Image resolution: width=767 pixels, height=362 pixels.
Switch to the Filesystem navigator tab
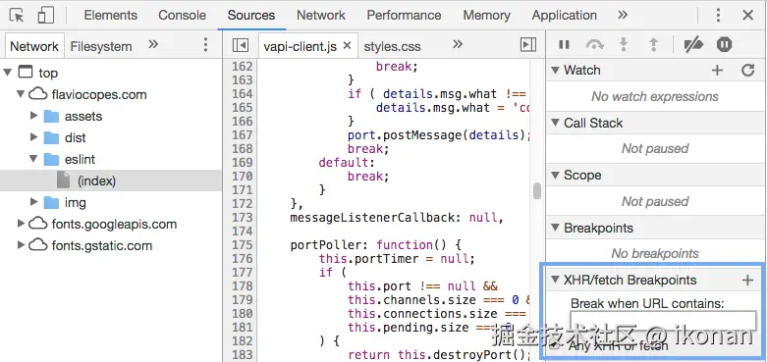(x=101, y=46)
